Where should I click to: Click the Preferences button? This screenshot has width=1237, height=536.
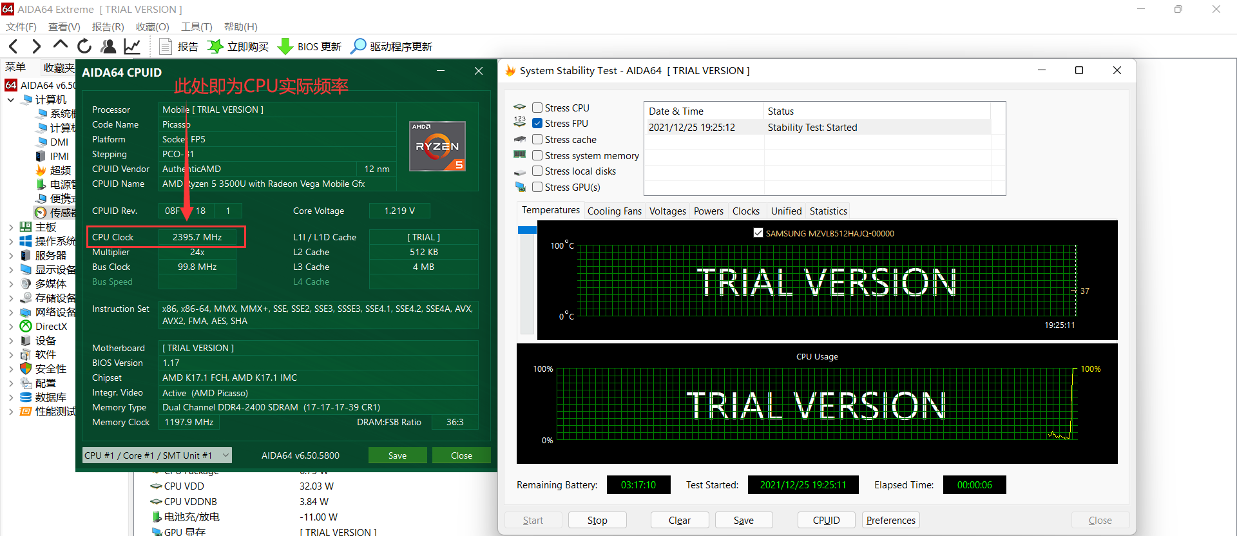(x=890, y=521)
